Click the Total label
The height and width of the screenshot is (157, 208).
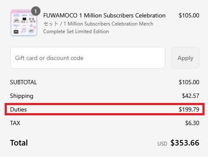19,143
